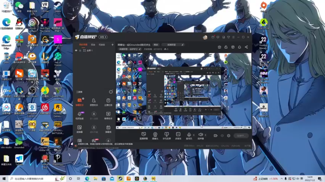Toggle the preview eye icon beside the settings gear
The height and width of the screenshot is (182, 325).
(x=222, y=135)
